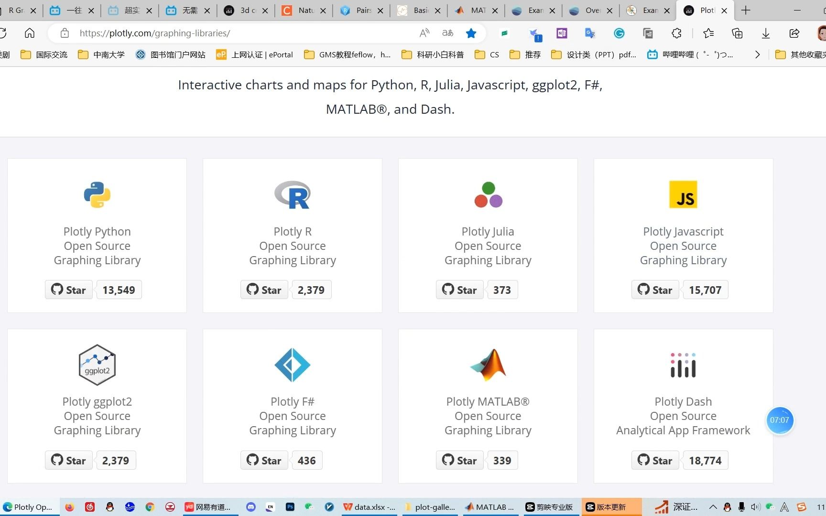
Task: Show hidden system tray icons chevron
Action: coord(713,507)
